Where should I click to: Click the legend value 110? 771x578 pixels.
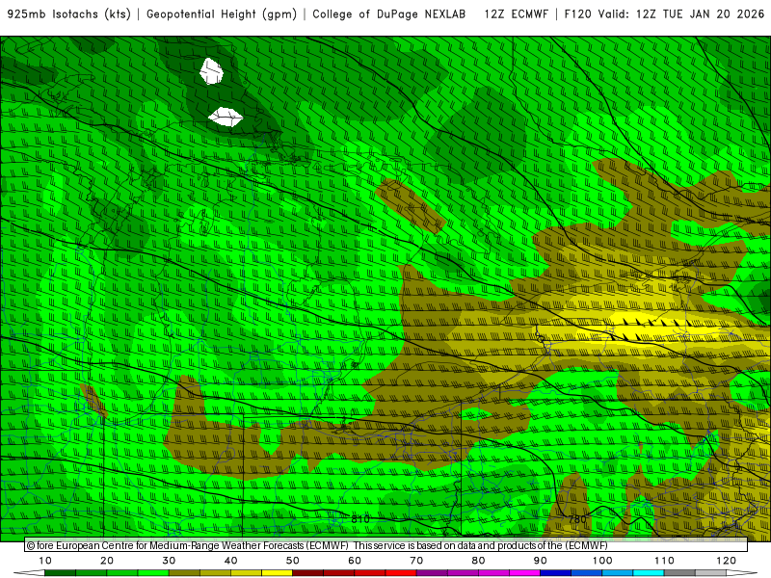pos(664,561)
